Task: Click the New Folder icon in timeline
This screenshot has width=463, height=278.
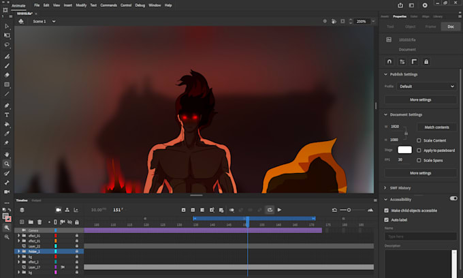Action: point(31,222)
